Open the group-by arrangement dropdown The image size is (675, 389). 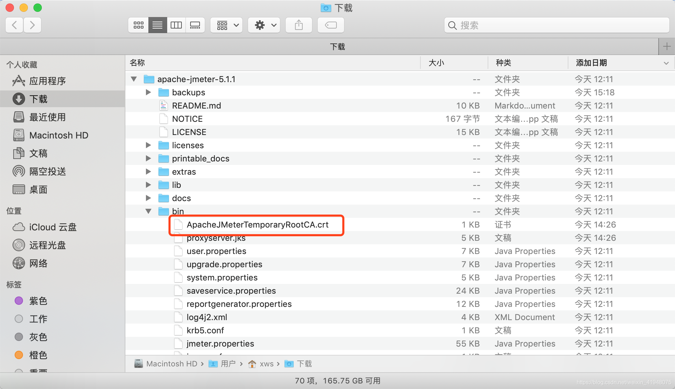227,25
